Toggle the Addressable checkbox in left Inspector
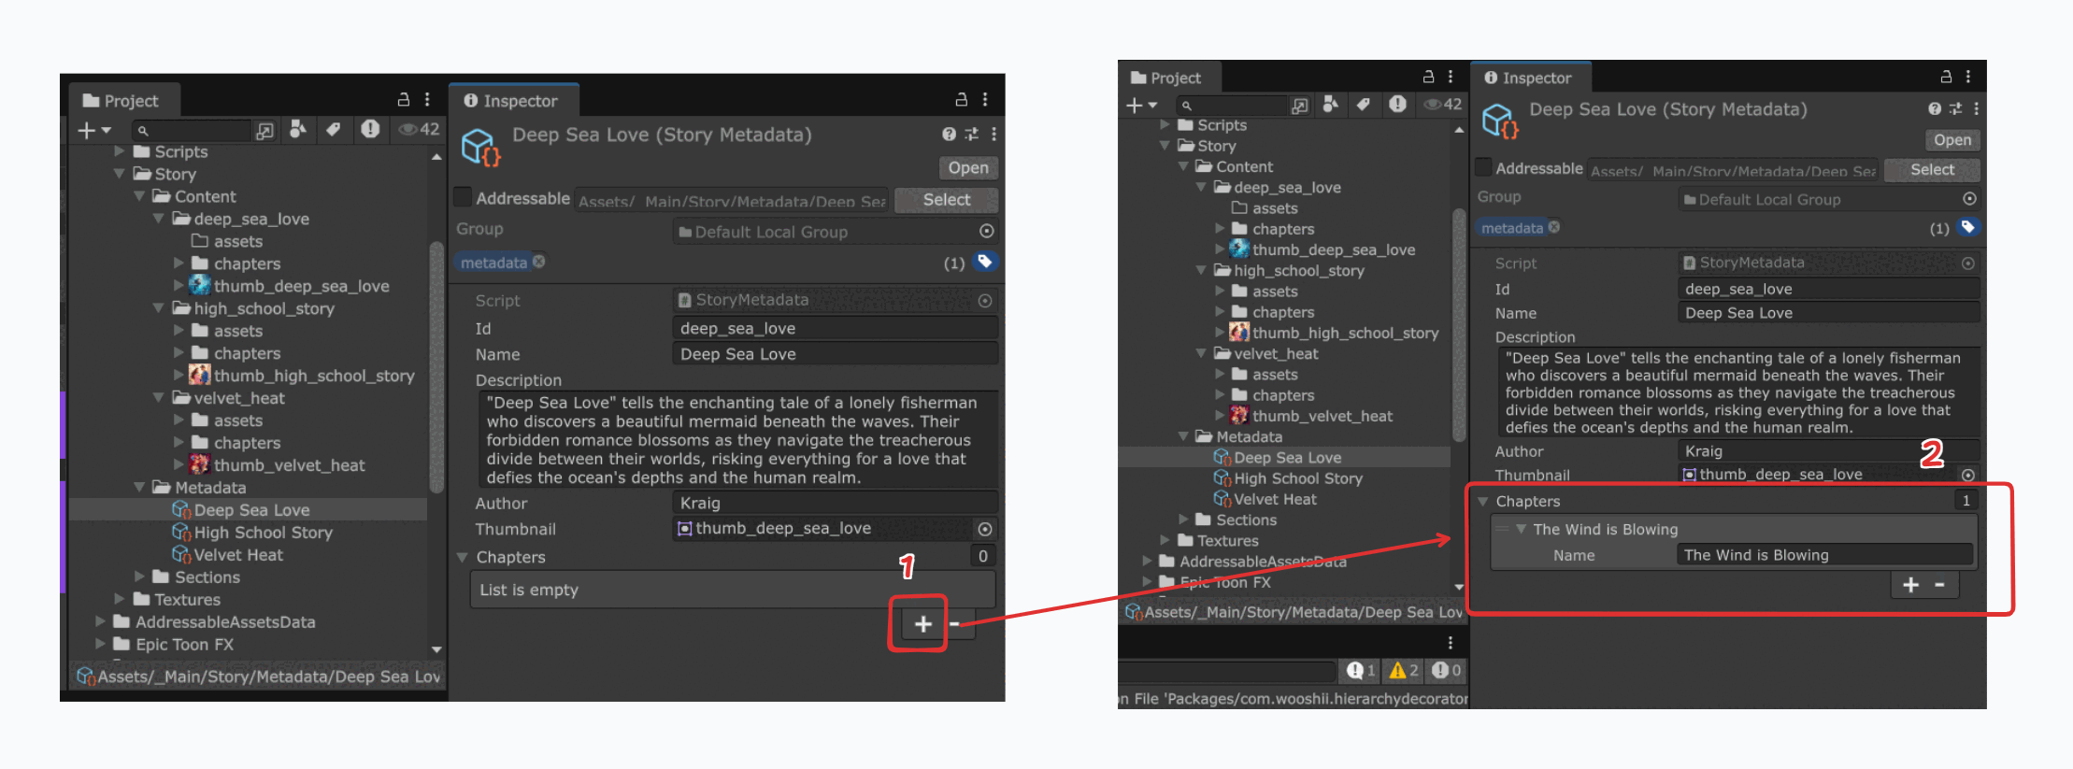This screenshot has height=769, width=2073. pyautogui.click(x=462, y=197)
